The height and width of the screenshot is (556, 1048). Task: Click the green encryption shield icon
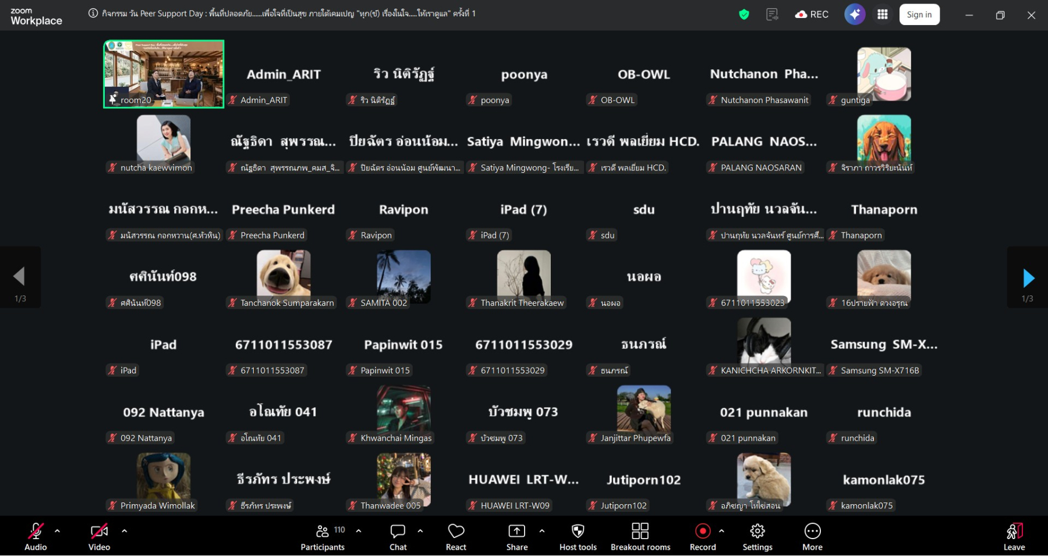point(744,15)
